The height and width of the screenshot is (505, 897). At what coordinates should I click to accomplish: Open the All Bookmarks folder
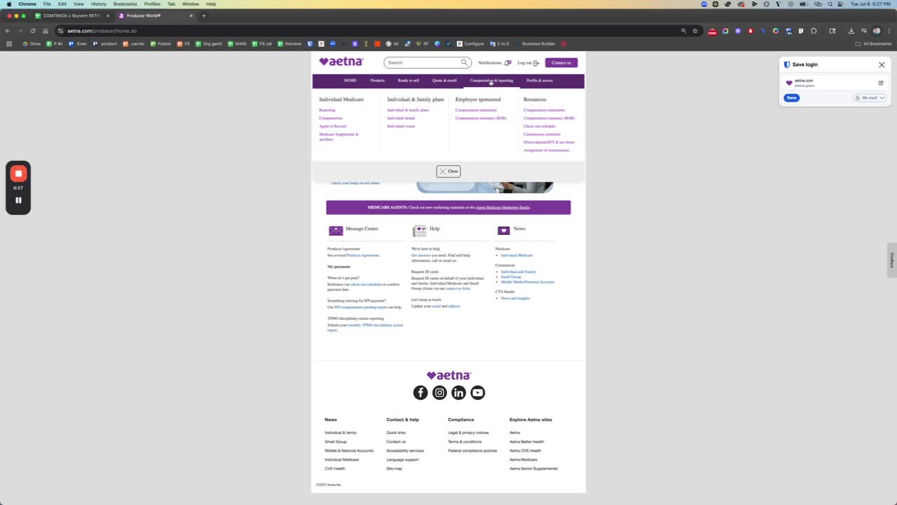click(873, 43)
